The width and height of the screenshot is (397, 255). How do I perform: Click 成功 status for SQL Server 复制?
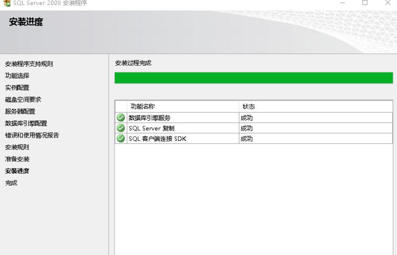pos(316,128)
